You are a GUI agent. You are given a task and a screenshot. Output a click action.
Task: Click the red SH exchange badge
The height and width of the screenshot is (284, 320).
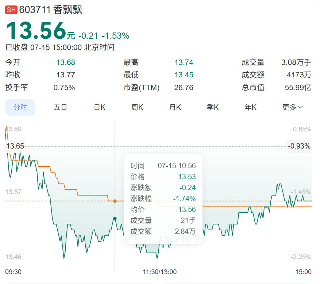(11, 10)
